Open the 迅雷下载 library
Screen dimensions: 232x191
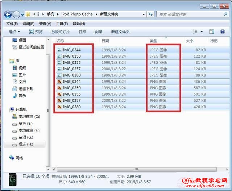pyautogui.click(x=23, y=89)
